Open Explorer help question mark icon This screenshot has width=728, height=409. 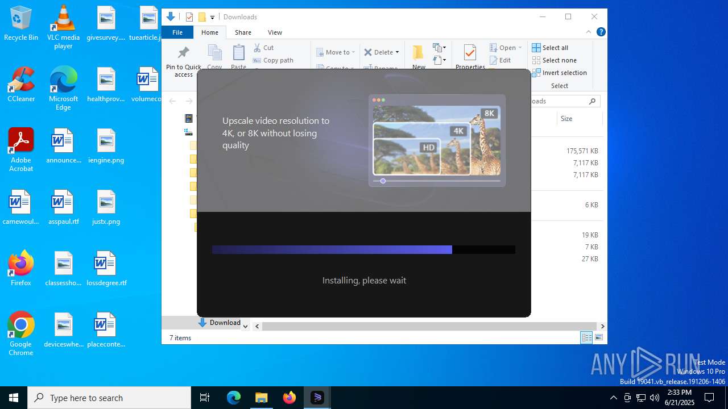tap(601, 32)
